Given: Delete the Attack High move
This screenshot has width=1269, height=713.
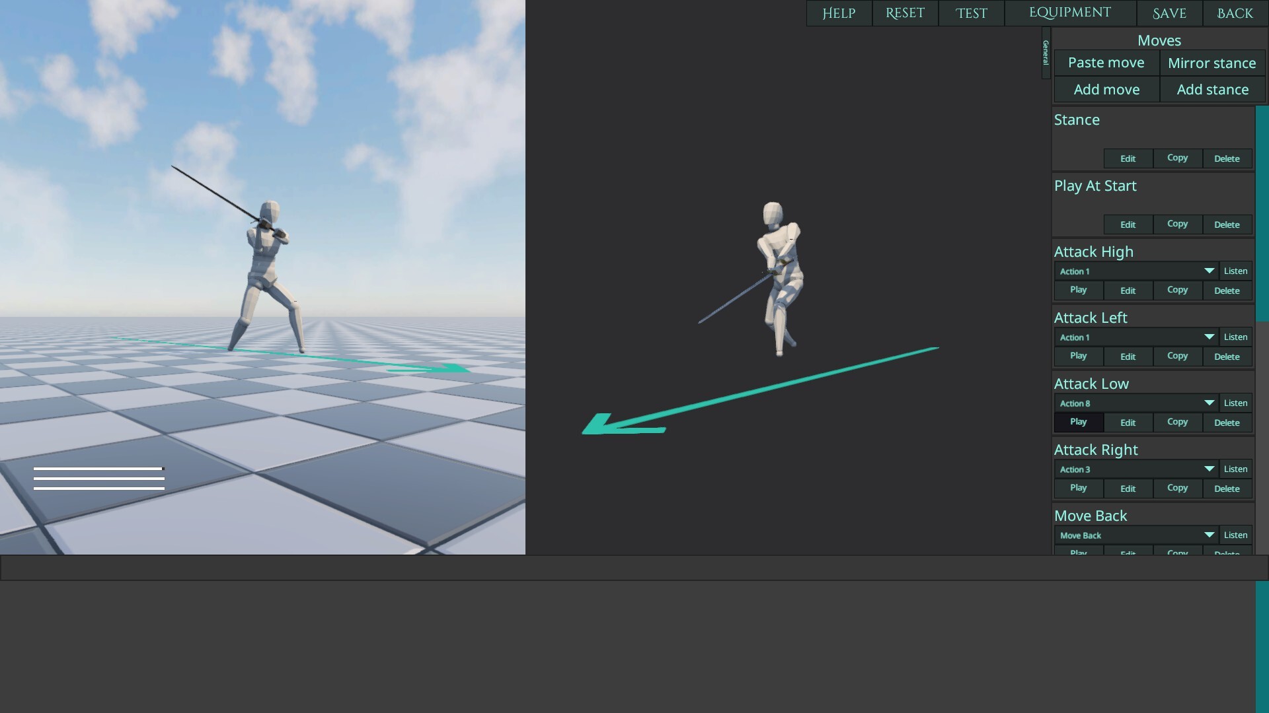Looking at the screenshot, I should point(1227,290).
